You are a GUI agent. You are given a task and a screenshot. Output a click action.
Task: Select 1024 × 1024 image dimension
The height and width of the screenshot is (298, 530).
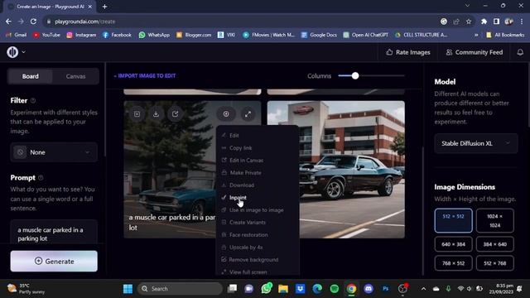pos(495,221)
